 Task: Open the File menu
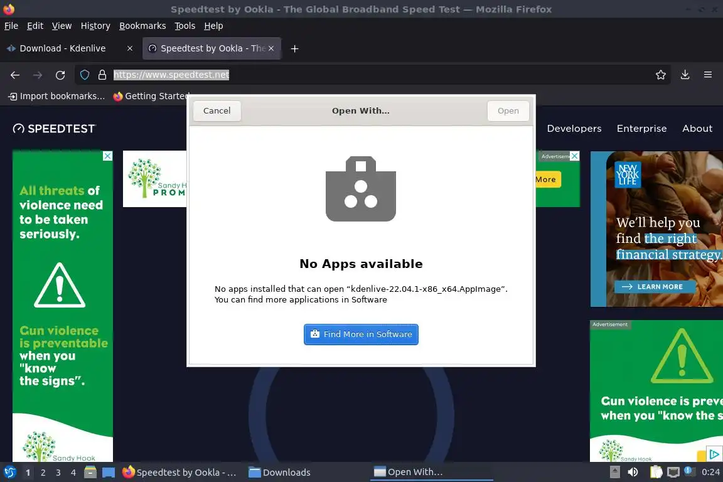[x=11, y=26]
